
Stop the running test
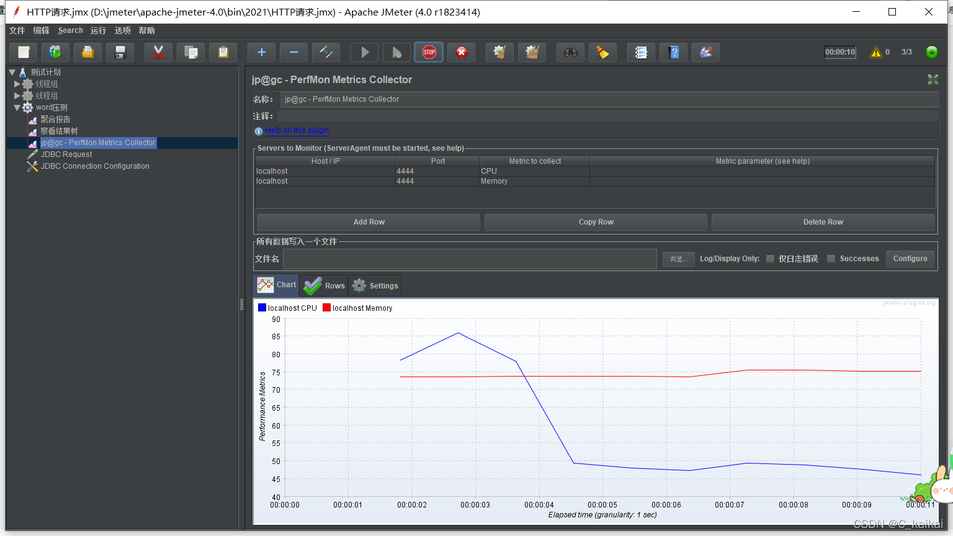[x=429, y=52]
